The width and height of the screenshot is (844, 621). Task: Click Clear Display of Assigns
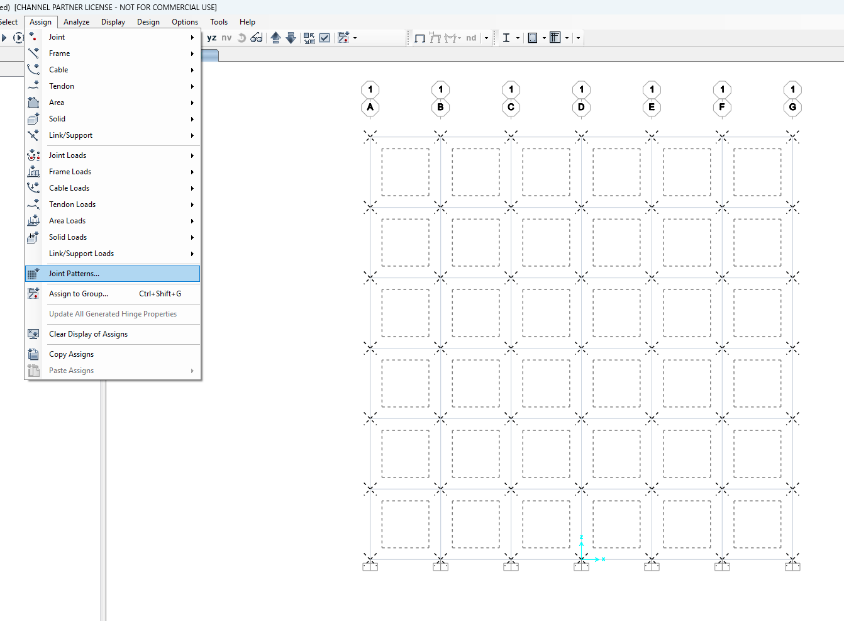88,334
